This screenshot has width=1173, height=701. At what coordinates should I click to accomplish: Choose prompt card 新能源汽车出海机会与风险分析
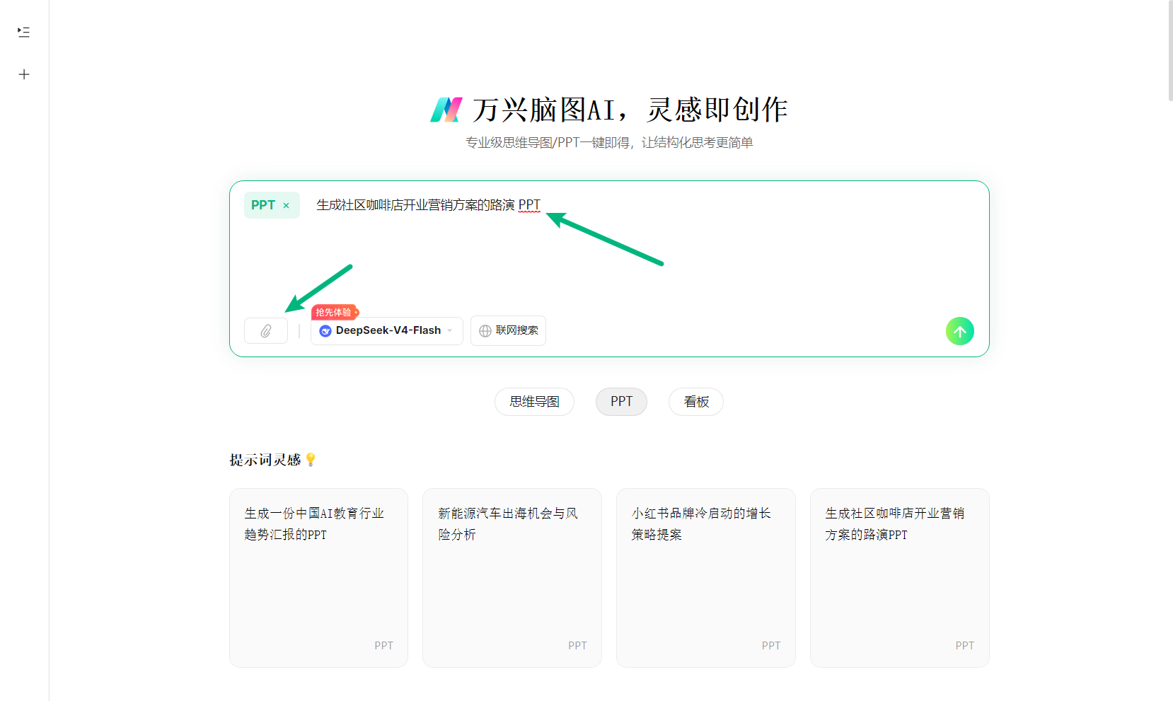512,578
